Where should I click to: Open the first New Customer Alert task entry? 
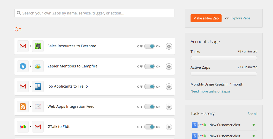224,125
